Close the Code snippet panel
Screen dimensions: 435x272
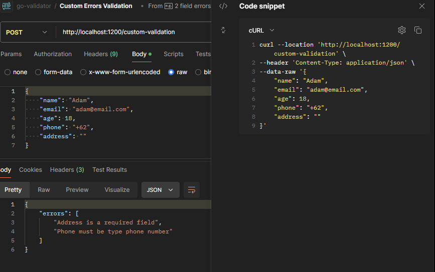click(x=421, y=6)
